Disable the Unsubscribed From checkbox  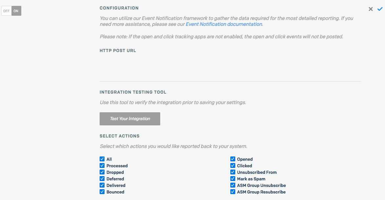click(x=233, y=172)
